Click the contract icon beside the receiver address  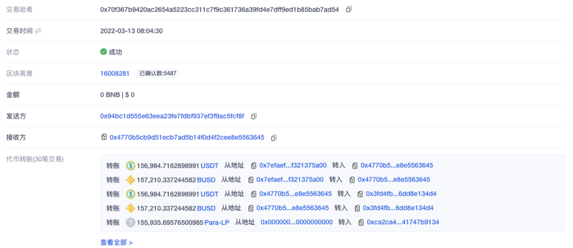104,137
